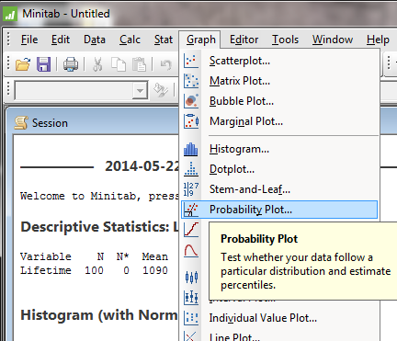The width and height of the screenshot is (397, 341).
Task: Open the Calc menu
Action: pyautogui.click(x=130, y=40)
